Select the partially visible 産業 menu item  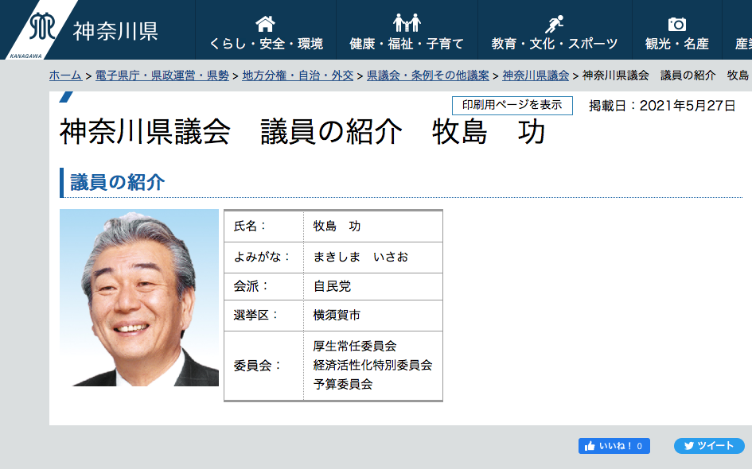click(x=742, y=44)
